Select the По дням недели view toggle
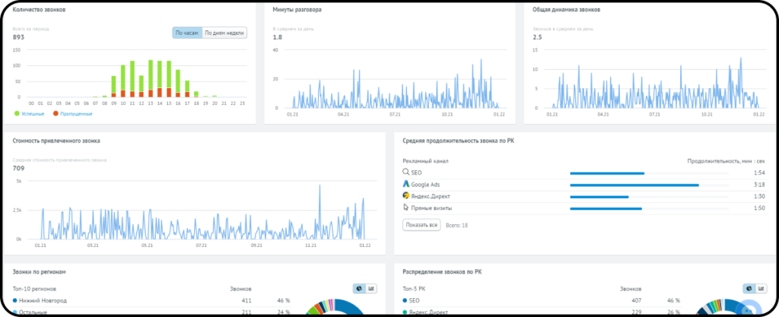The width and height of the screenshot is (779, 317). pyautogui.click(x=224, y=33)
